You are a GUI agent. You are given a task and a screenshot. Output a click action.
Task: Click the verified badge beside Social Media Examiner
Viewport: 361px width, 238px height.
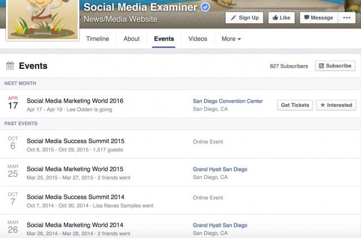pos(206,7)
